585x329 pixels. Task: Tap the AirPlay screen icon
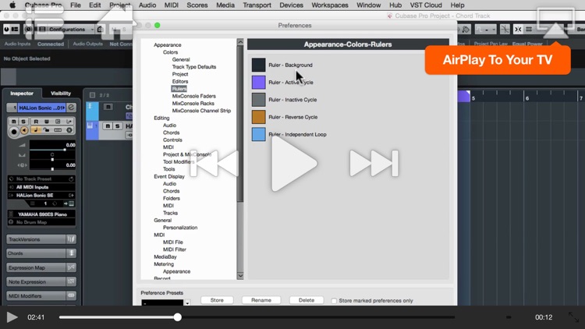pyautogui.click(x=555, y=23)
